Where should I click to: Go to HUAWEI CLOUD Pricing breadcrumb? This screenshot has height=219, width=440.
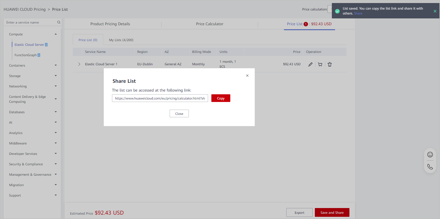pyautogui.click(x=25, y=9)
